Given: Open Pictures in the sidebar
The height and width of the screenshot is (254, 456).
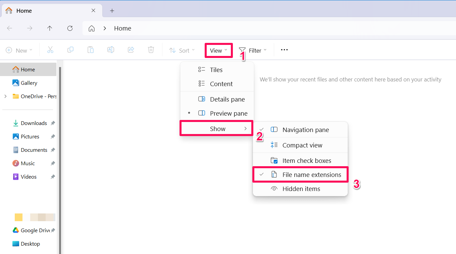Looking at the screenshot, I should (x=26, y=136).
